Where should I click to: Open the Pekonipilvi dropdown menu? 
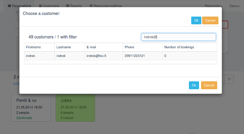coord(213,6)
